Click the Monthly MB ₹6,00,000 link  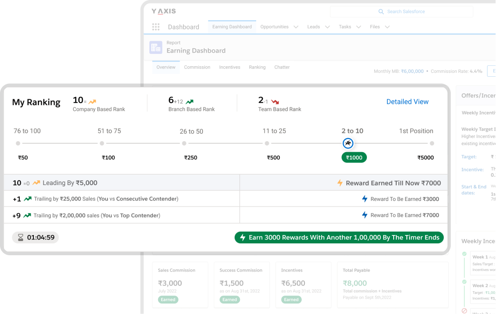click(412, 71)
